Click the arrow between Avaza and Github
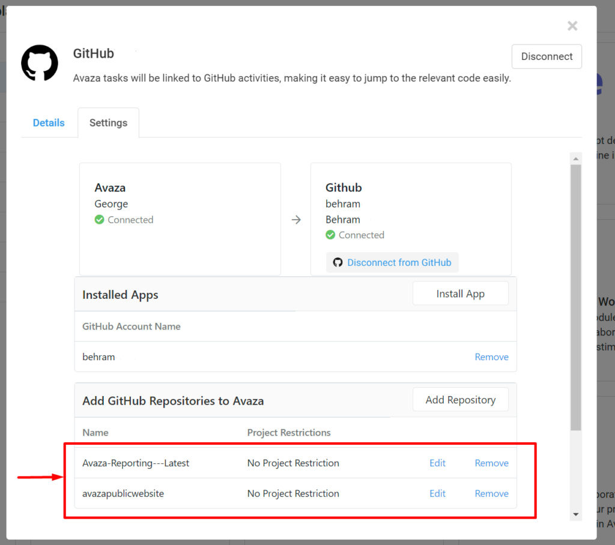The height and width of the screenshot is (545, 615). (x=296, y=220)
